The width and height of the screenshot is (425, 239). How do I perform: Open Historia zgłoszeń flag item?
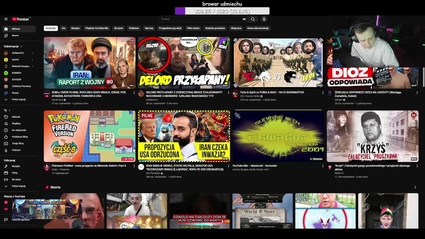click(20, 220)
